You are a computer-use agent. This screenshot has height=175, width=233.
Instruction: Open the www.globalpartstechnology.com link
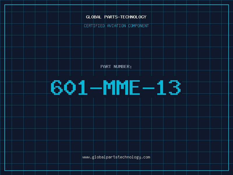pos(116,157)
